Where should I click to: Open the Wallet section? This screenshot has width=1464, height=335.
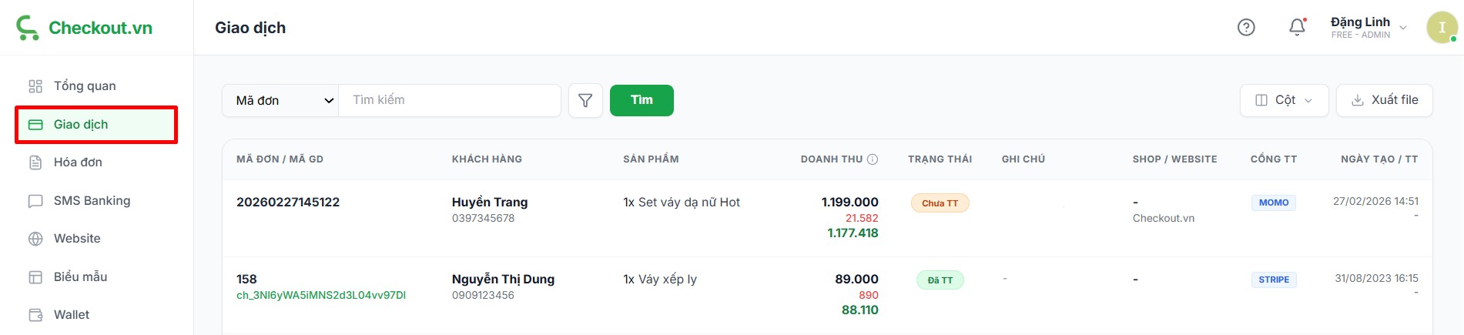[x=72, y=315]
